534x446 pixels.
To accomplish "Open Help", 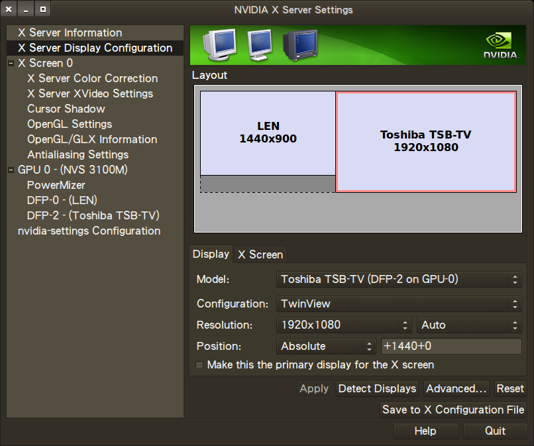I will [425, 431].
